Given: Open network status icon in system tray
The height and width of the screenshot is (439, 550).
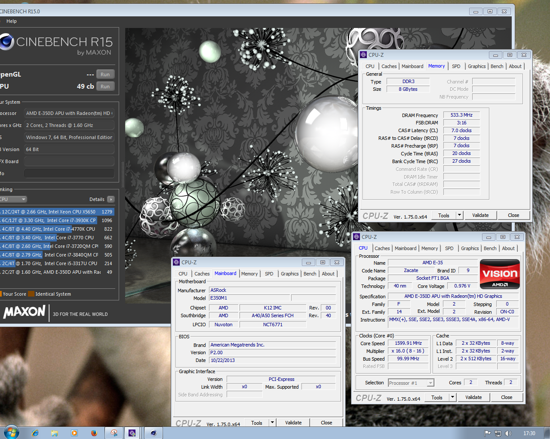Looking at the screenshot, I should pos(498,433).
